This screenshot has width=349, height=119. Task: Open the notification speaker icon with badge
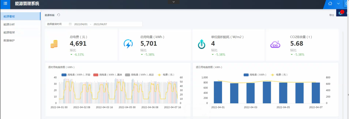point(341,13)
